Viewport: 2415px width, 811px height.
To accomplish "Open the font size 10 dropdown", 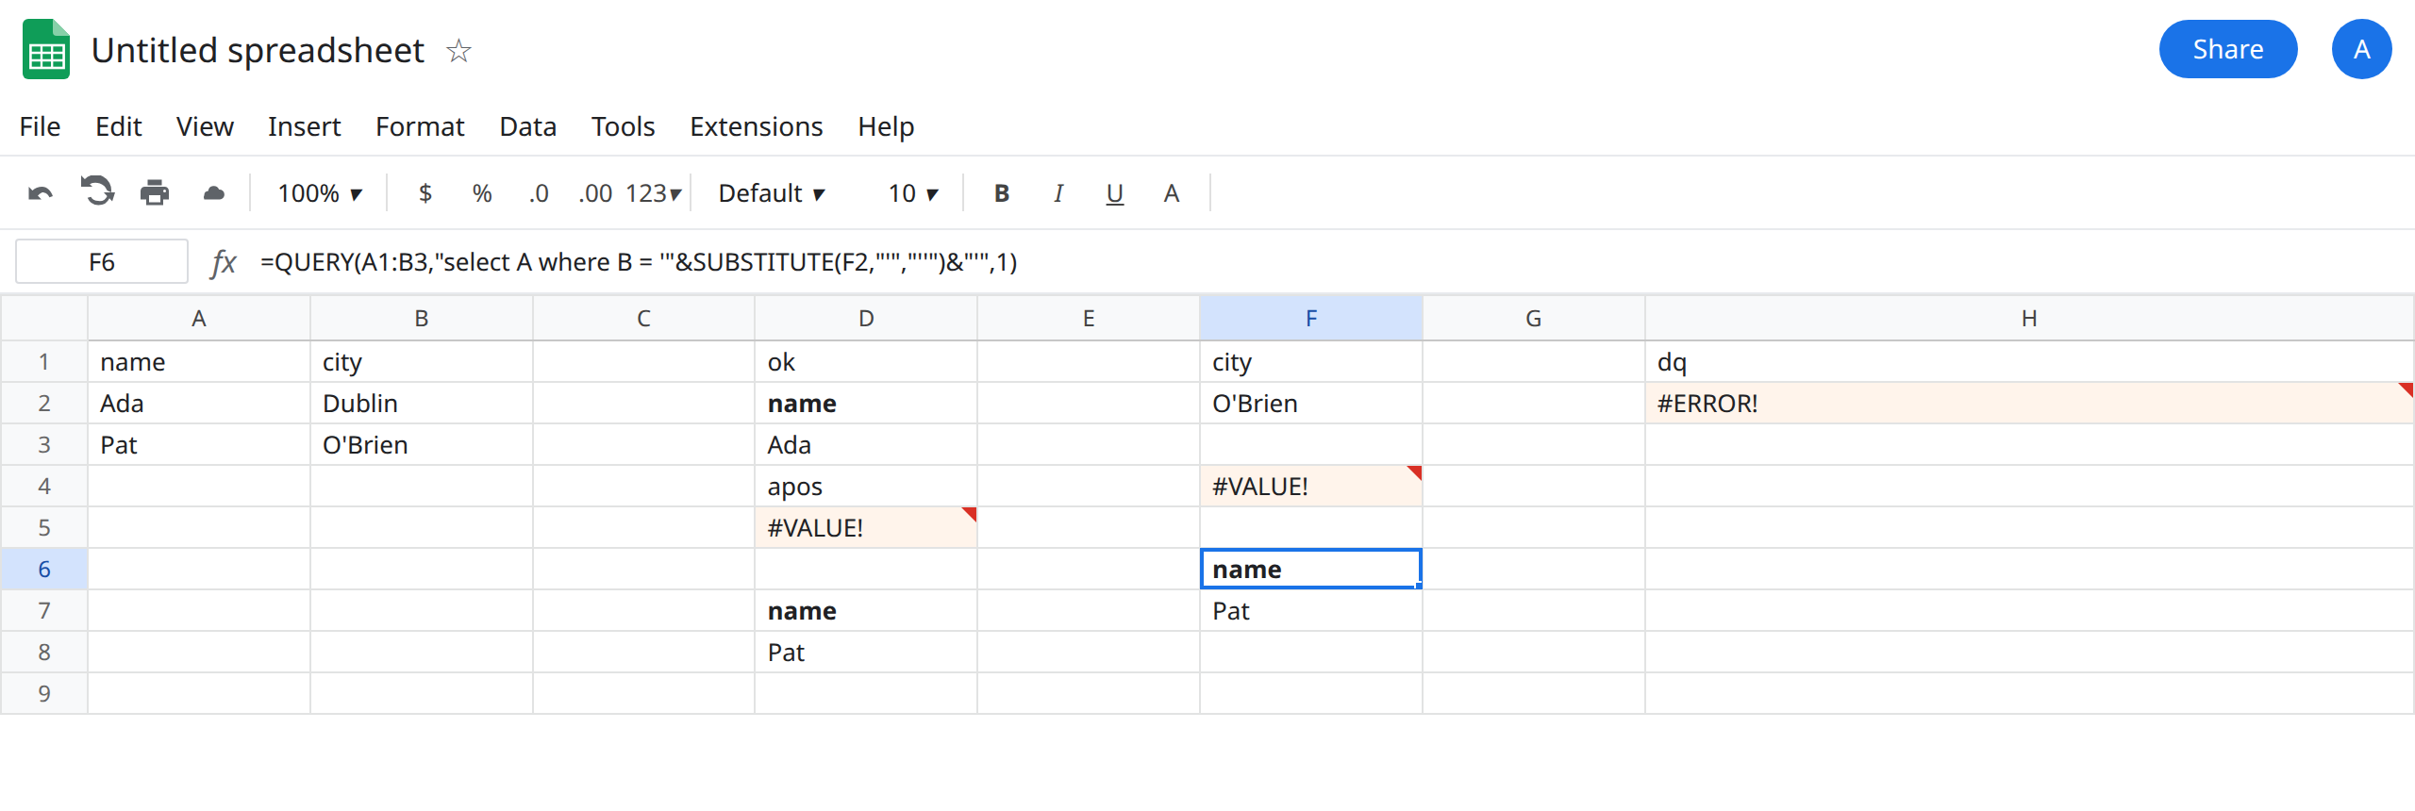I will tap(913, 193).
